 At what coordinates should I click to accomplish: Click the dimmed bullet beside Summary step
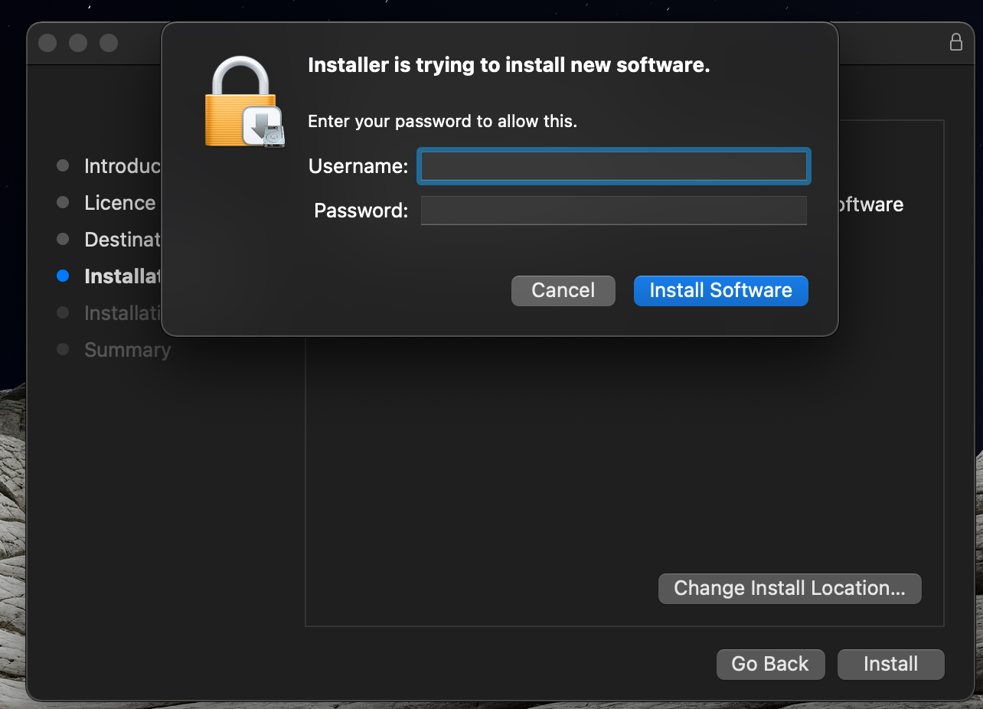[x=63, y=349]
